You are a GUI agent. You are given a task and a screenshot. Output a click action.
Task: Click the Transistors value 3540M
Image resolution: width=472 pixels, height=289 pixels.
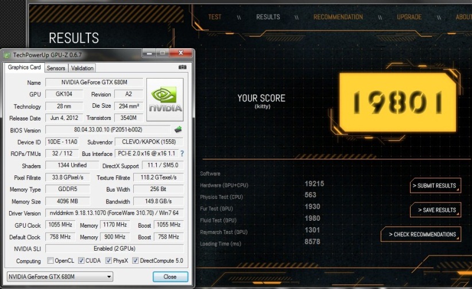coord(129,118)
